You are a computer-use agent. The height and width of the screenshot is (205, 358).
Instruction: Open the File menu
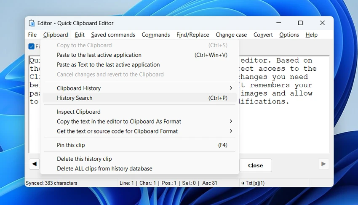pyautogui.click(x=32, y=35)
